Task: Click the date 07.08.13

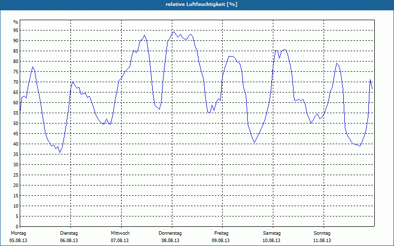Action: (120, 241)
